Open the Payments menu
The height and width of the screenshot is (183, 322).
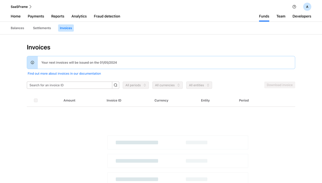(36, 16)
